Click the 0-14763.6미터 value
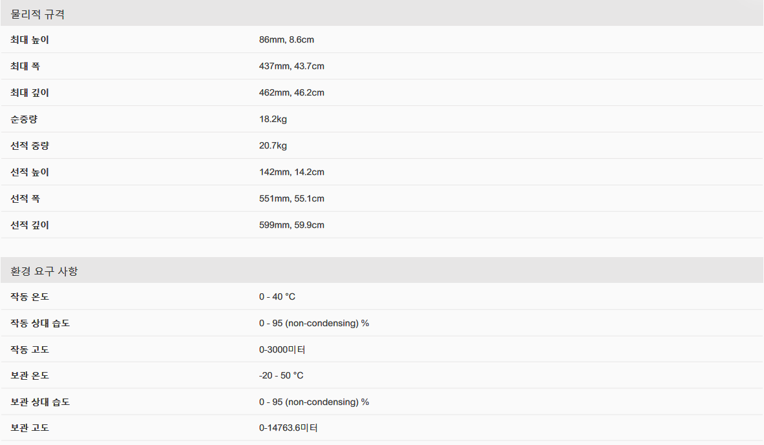Image resolution: width=764 pixels, height=445 pixels. click(x=288, y=428)
